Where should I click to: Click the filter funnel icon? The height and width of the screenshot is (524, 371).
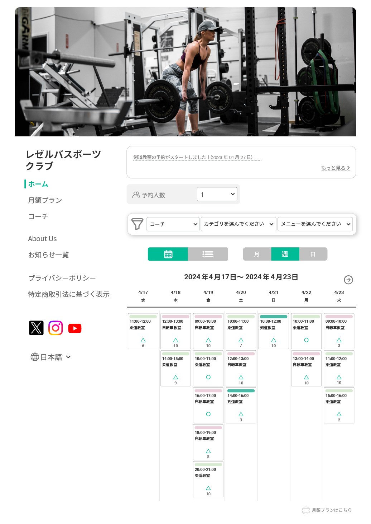(137, 224)
